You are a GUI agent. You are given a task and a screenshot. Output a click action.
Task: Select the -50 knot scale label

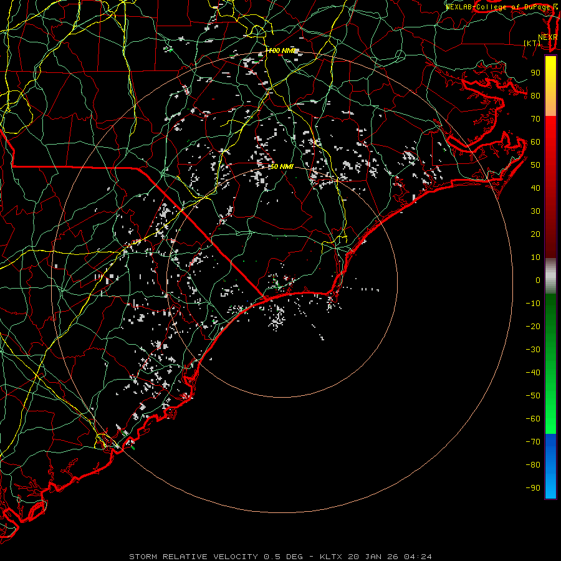tap(533, 396)
